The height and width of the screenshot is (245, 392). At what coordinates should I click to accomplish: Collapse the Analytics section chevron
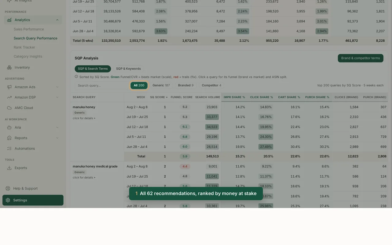click(x=57, y=20)
